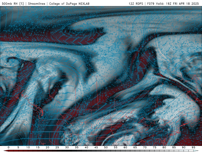Click the colorbar label "30"
The height and width of the screenshot is (152, 202).
[x=67, y=147]
